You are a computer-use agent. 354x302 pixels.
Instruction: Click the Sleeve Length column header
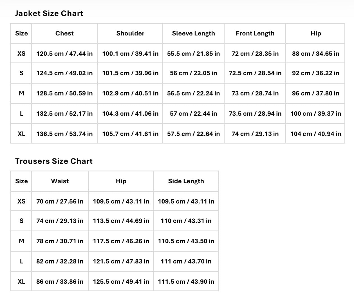click(193, 33)
